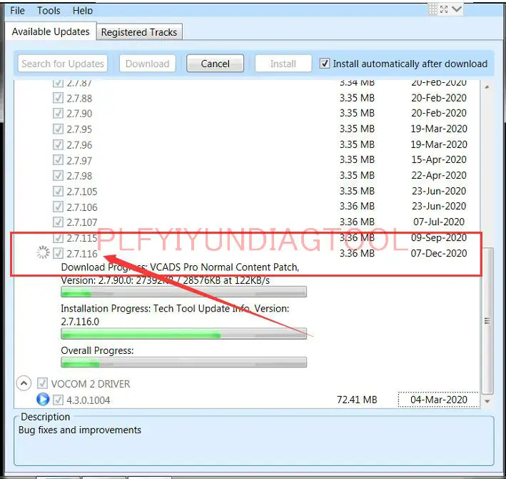This screenshot has width=506, height=479.
Task: Click the VOCOM 2 DRIVER group label
Action: pos(91,384)
